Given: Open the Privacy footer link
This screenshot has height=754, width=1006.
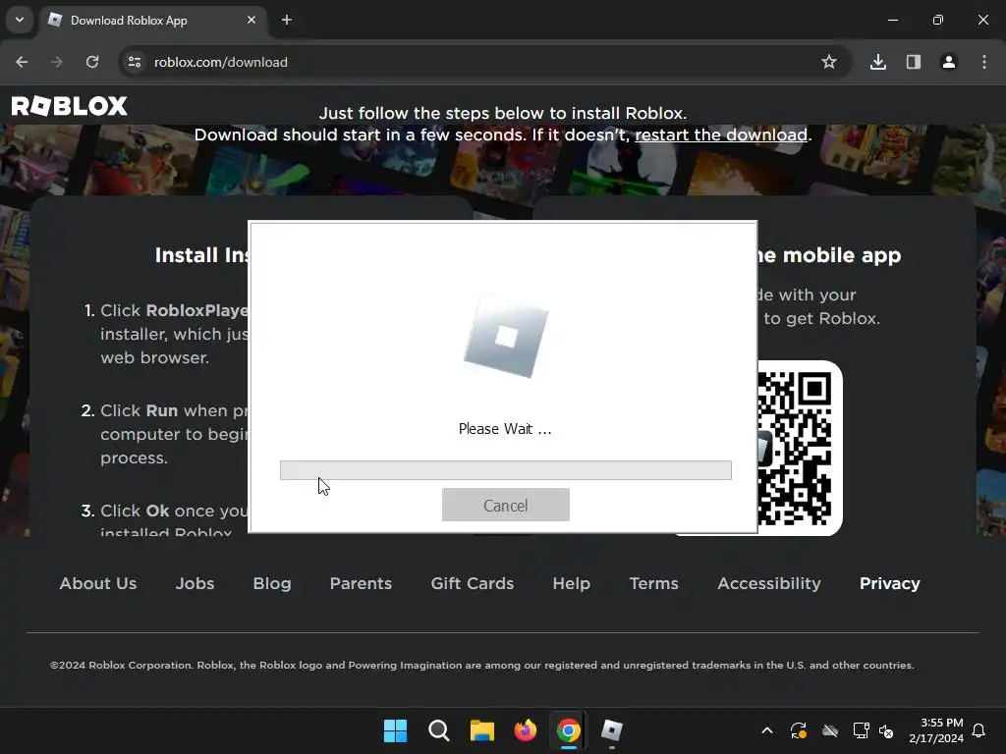Looking at the screenshot, I should pyautogui.click(x=889, y=583).
